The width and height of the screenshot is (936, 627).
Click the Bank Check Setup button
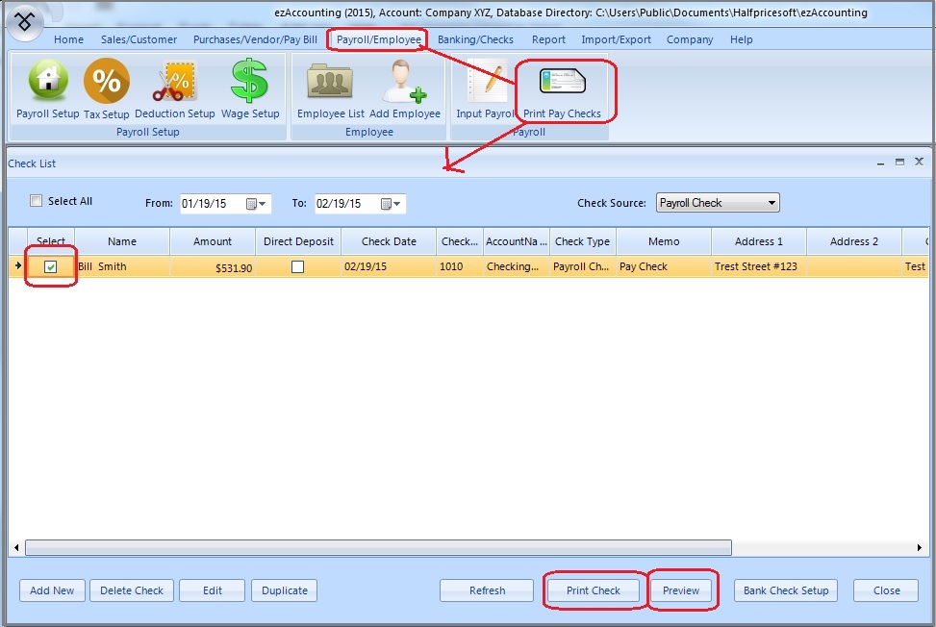785,590
